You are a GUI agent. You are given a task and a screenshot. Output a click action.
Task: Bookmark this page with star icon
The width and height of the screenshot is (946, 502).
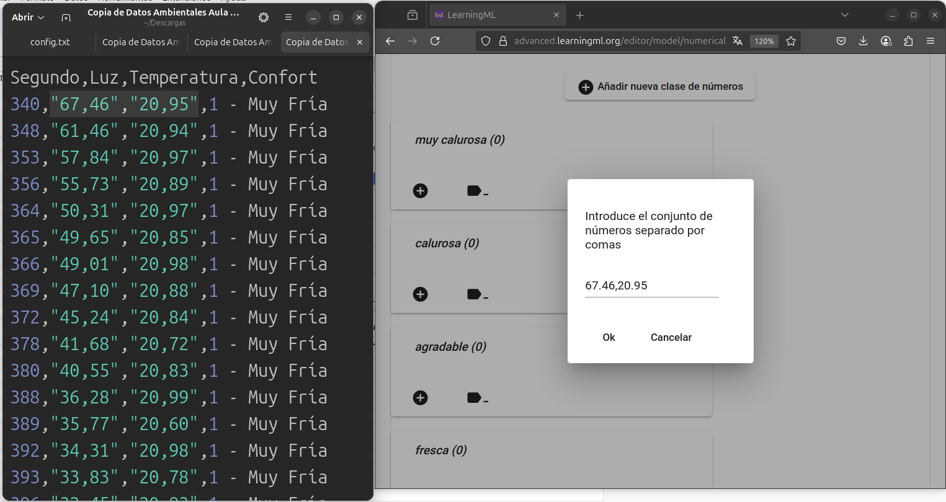(x=791, y=41)
